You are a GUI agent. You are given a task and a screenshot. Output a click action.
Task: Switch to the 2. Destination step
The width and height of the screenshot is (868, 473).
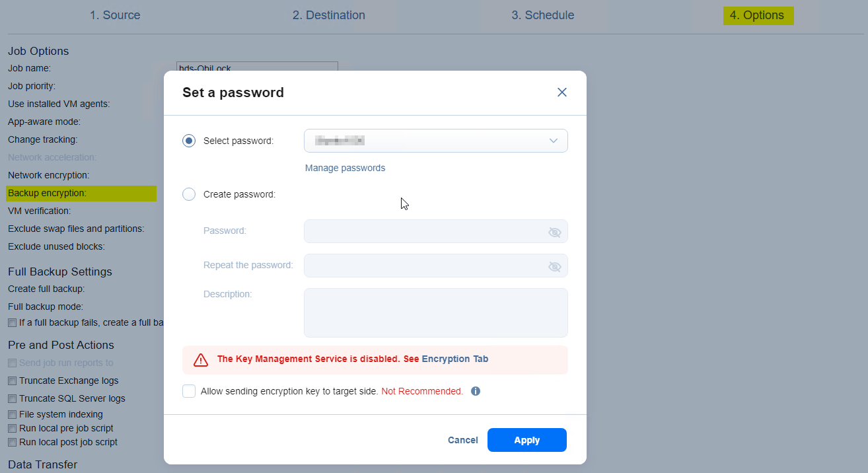pos(329,15)
